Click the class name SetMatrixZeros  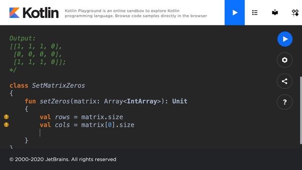(59, 85)
